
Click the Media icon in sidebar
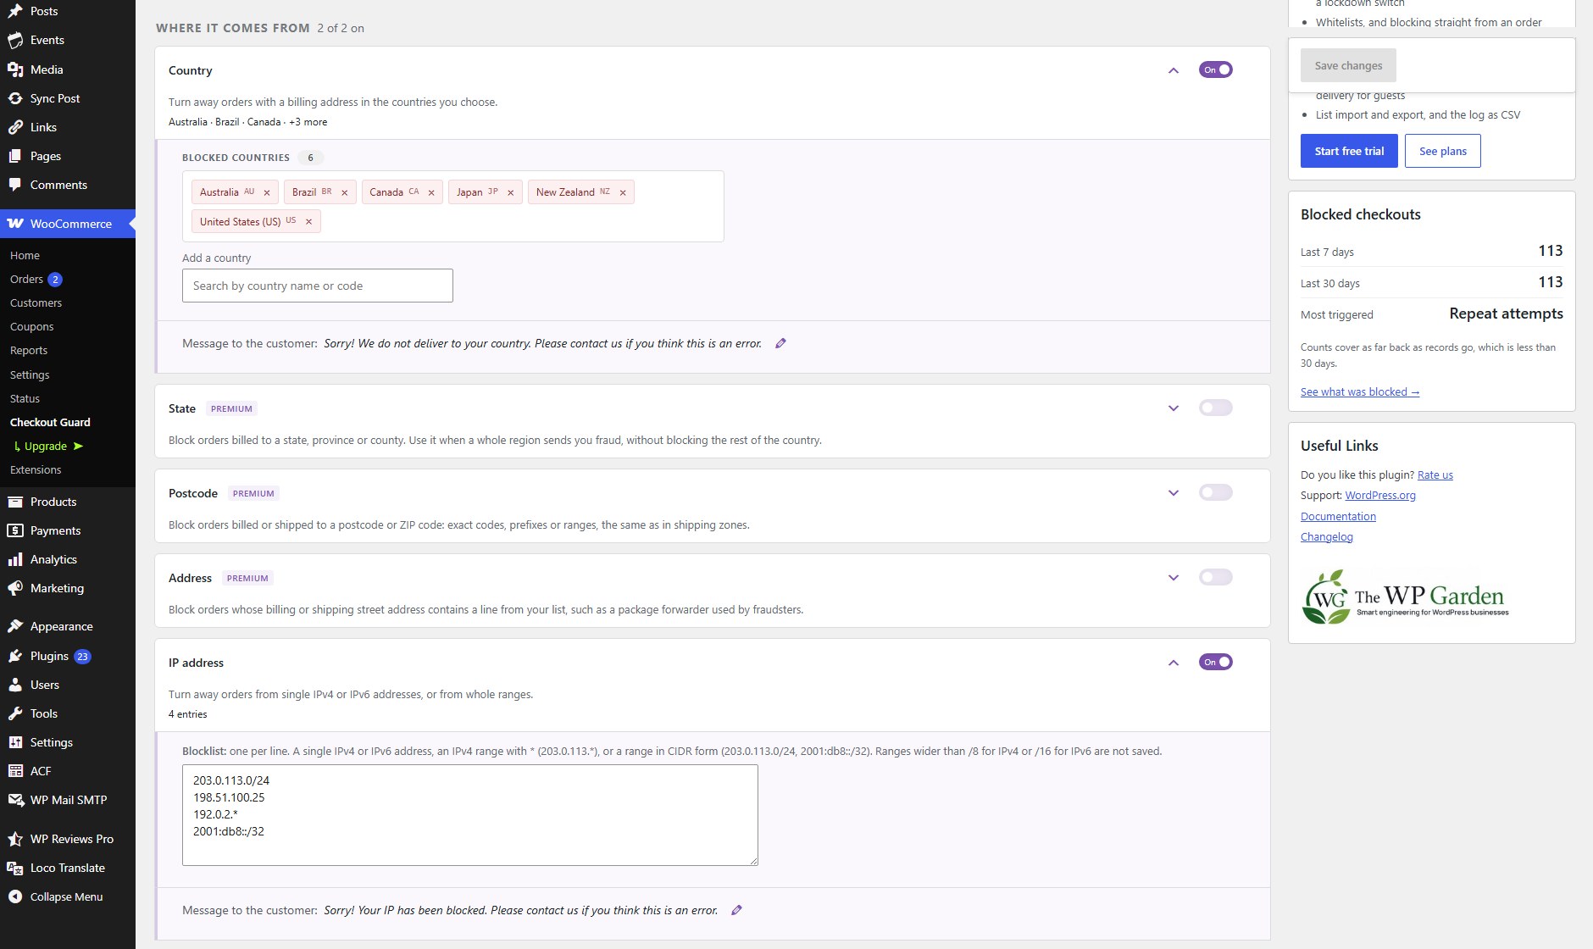point(15,69)
